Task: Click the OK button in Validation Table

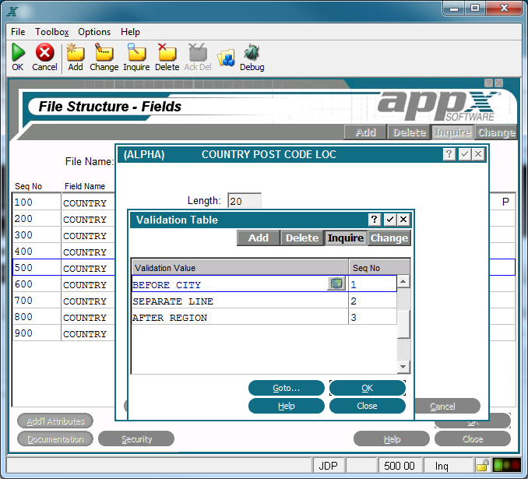Action: (368, 388)
